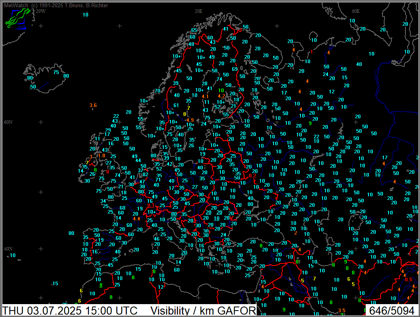Viewport: 420px width, 317px height.
Task: Click the "Visibility / km GAFOR" caption
Action: [203, 311]
